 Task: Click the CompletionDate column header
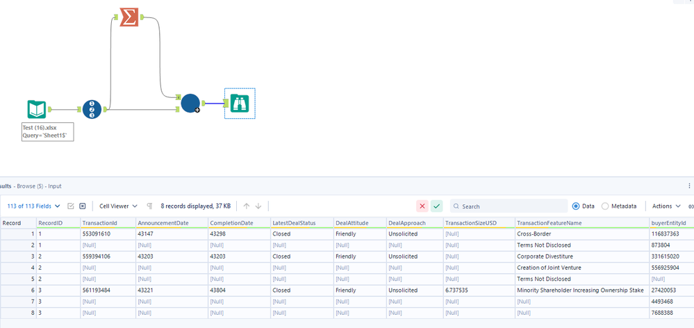coord(239,222)
